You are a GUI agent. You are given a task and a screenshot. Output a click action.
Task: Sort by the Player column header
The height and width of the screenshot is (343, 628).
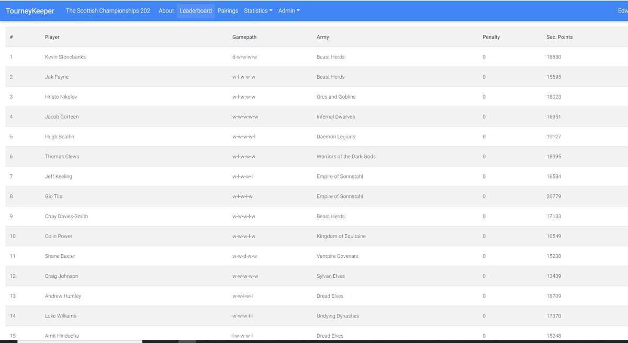click(x=52, y=37)
